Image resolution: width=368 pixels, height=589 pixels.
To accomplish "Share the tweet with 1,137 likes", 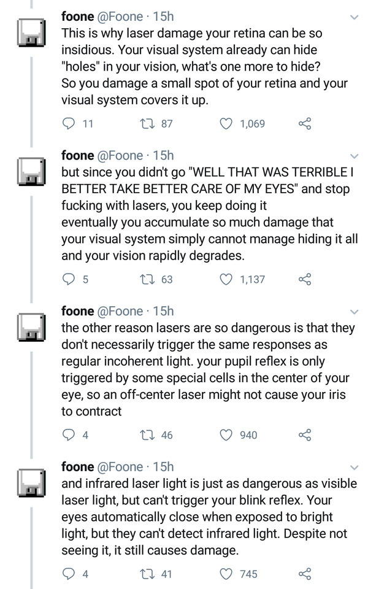I will click(305, 279).
